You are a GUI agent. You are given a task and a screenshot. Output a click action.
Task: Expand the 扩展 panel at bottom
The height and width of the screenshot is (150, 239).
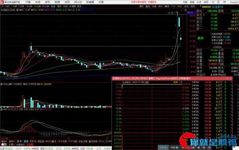click(12, 144)
